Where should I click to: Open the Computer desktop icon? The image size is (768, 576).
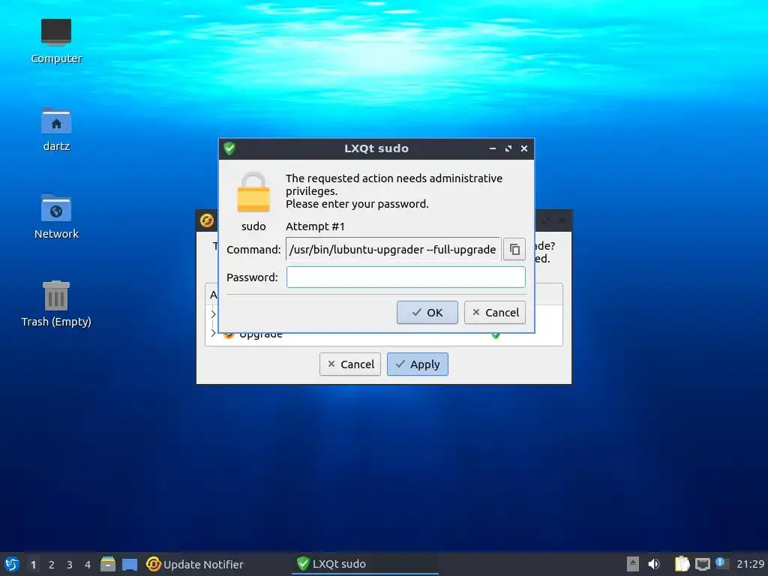coord(56,41)
